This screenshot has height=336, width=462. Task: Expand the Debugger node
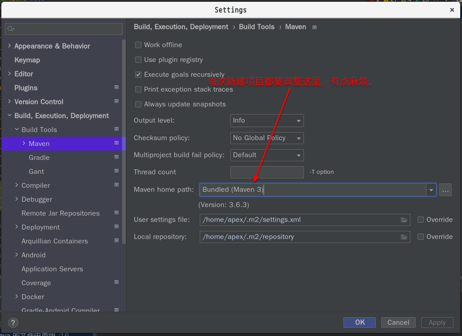pyautogui.click(x=17, y=199)
